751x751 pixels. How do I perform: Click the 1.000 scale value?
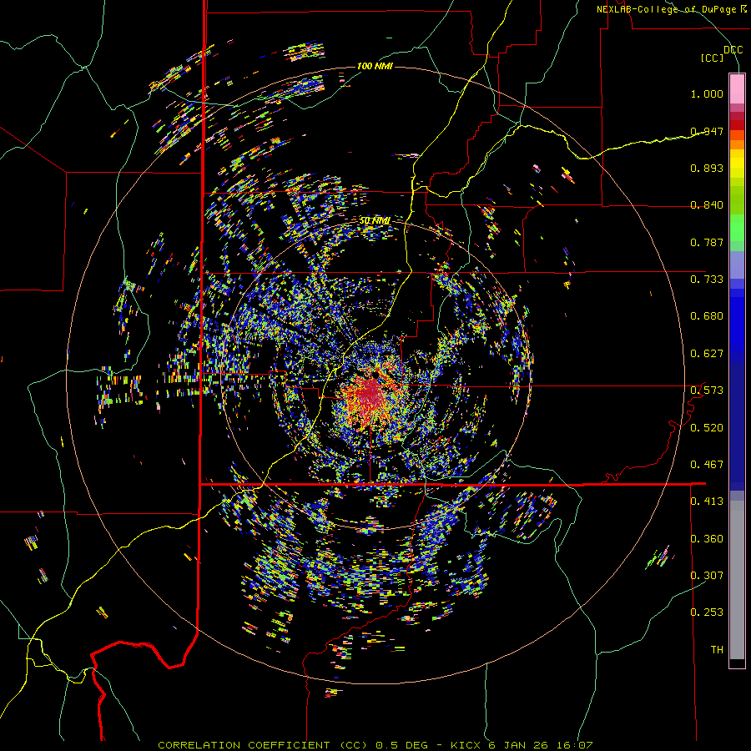coord(707,93)
